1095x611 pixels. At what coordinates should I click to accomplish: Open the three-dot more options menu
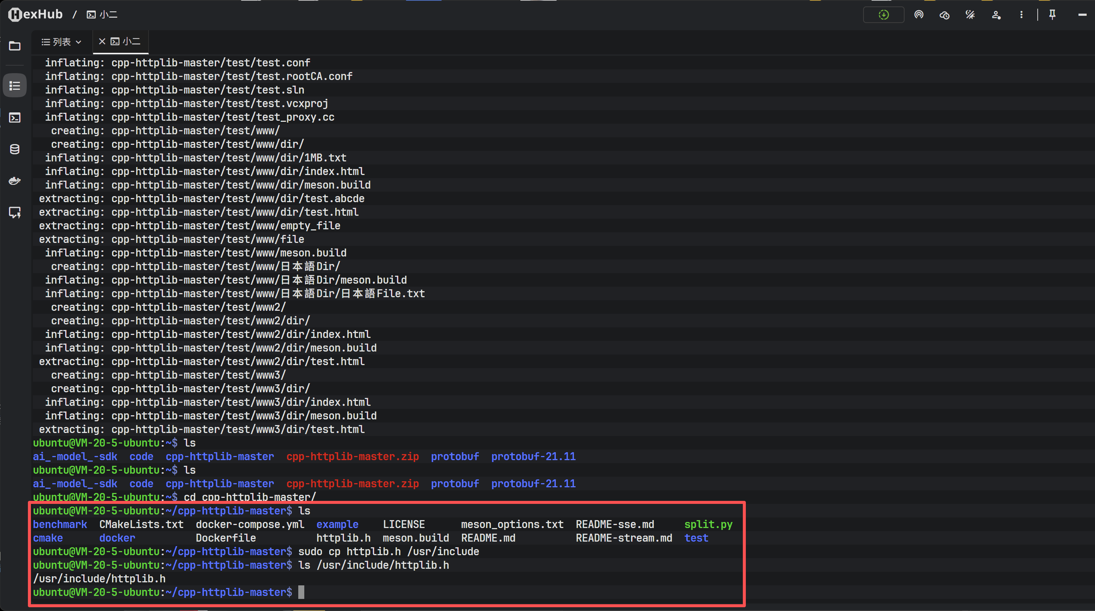(x=1021, y=15)
